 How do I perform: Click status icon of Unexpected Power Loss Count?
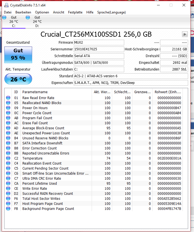[8, 133]
